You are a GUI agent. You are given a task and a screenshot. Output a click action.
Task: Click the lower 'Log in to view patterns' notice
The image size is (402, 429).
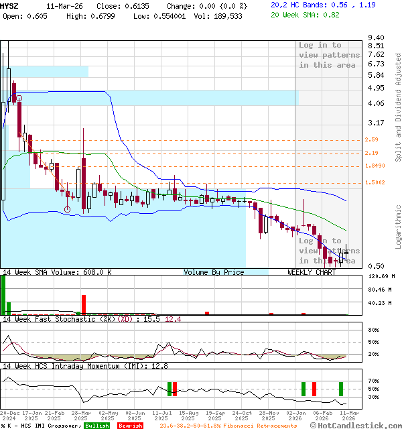point(326,251)
